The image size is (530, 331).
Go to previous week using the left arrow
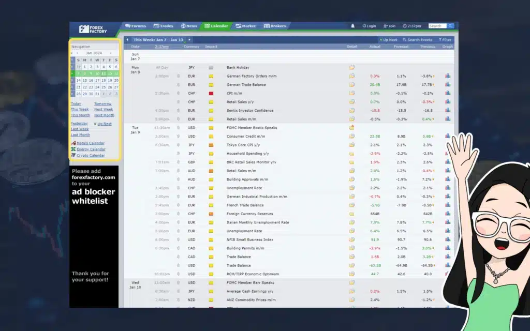click(127, 40)
